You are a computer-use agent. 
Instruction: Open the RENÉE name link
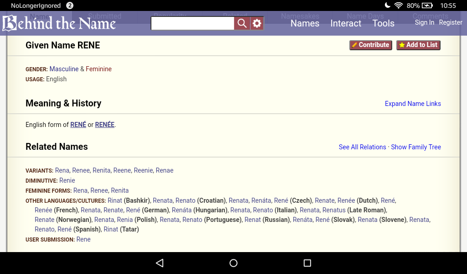[x=104, y=125]
